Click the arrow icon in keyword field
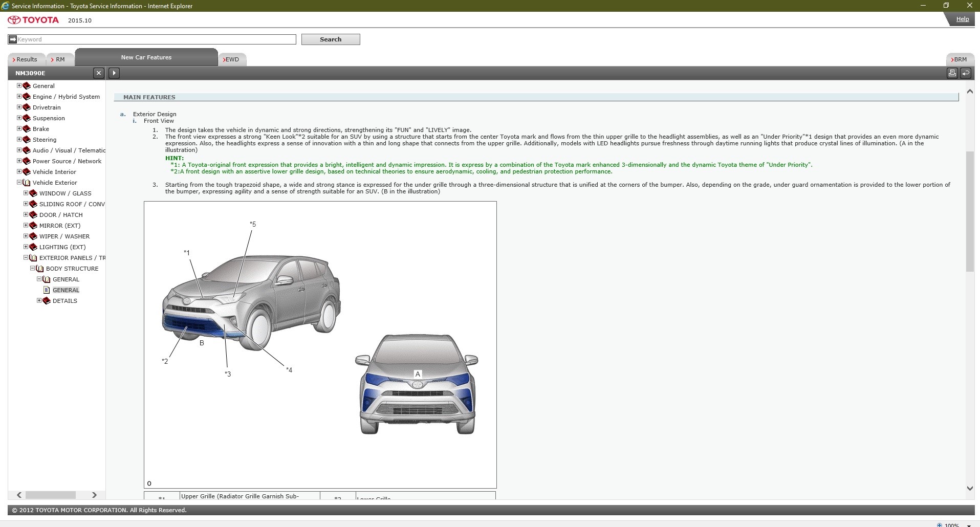Screen dimensions: 980x527 click(13, 39)
